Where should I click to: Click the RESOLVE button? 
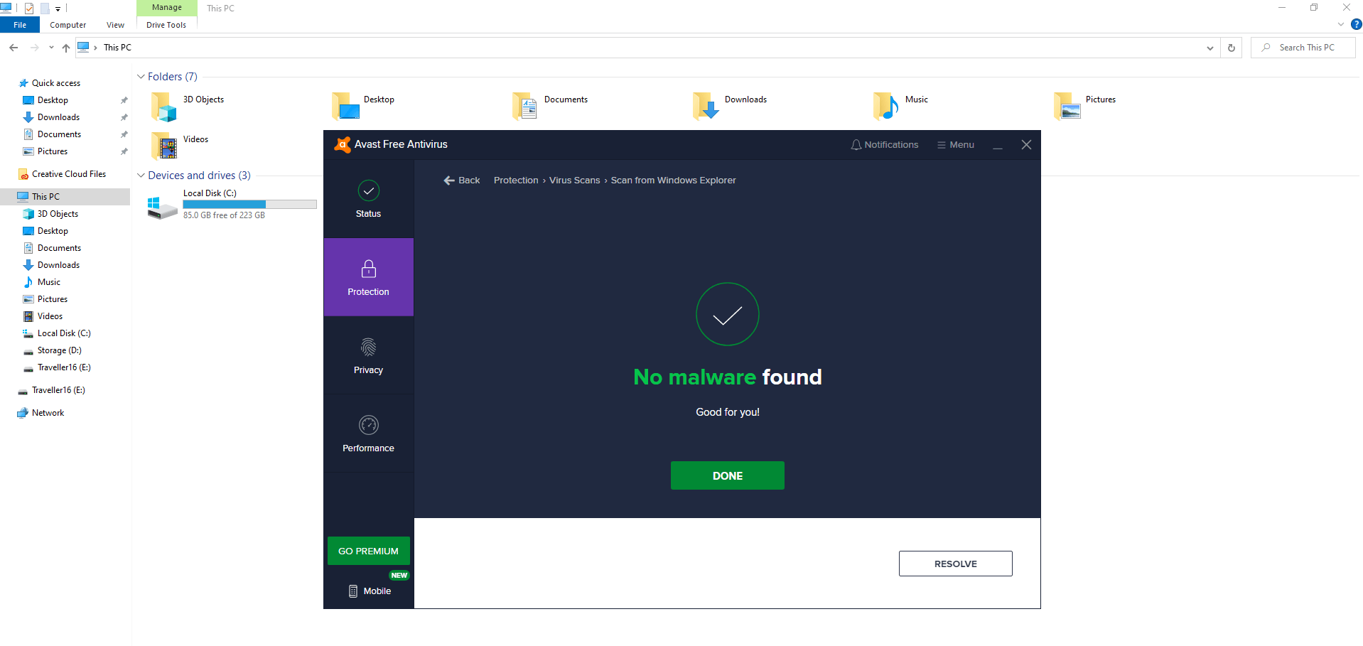point(955,564)
